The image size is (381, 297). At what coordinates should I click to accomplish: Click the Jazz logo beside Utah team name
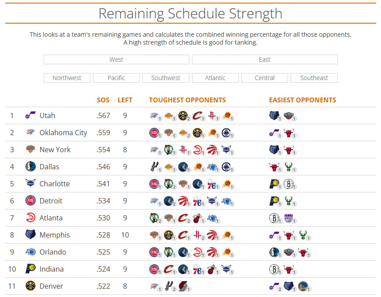tap(30, 115)
